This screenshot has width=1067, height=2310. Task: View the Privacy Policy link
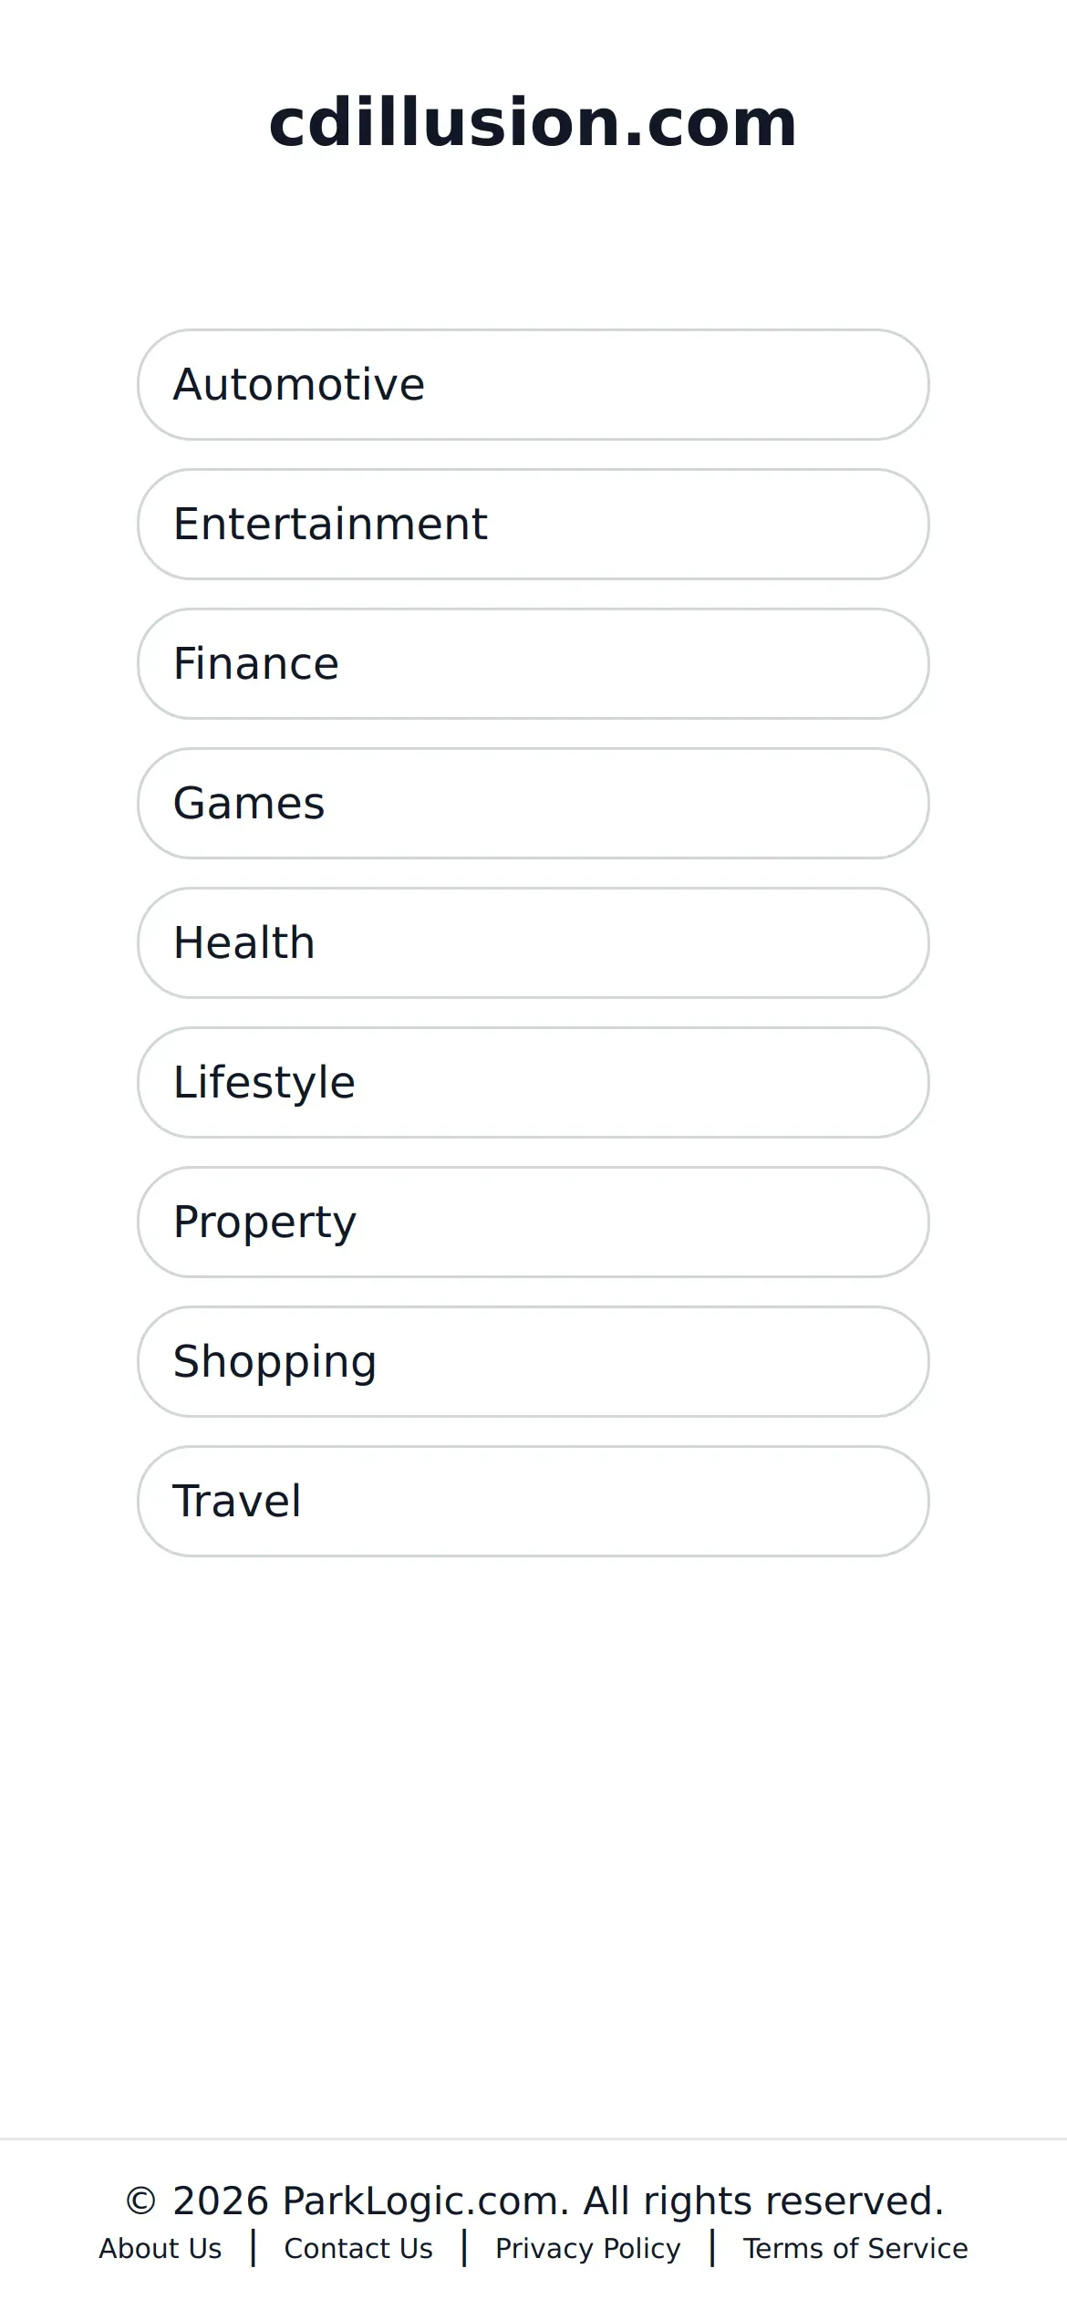[587, 2248]
